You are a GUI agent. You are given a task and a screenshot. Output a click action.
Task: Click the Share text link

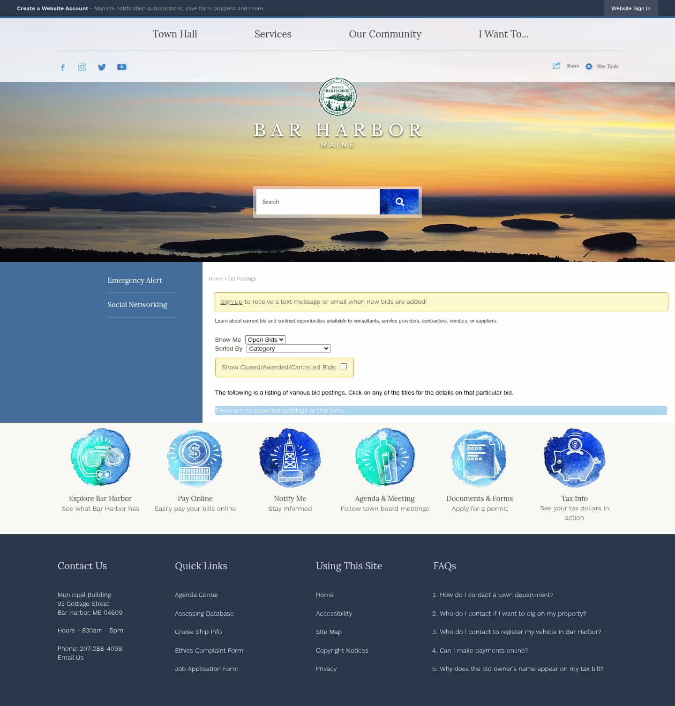(x=572, y=66)
